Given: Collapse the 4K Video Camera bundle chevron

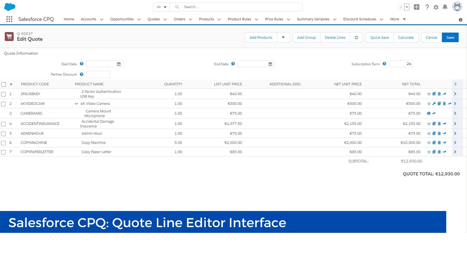Looking at the screenshot, I should (x=76, y=104).
